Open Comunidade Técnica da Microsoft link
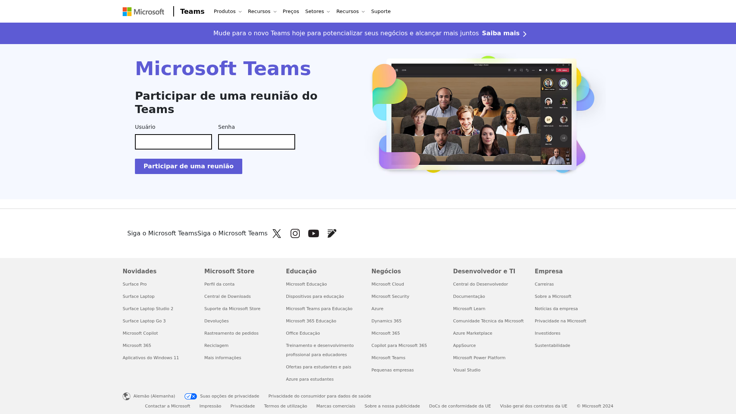Image resolution: width=736 pixels, height=414 pixels. (488, 321)
